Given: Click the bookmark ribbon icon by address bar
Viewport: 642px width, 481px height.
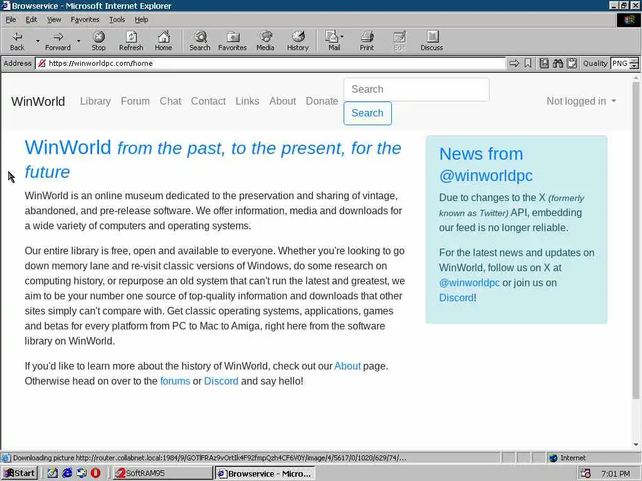Looking at the screenshot, I should click(x=528, y=63).
